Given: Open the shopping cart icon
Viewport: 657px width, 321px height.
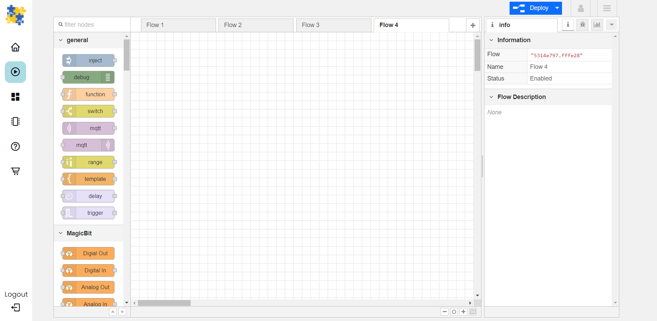Looking at the screenshot, I should click(15, 171).
